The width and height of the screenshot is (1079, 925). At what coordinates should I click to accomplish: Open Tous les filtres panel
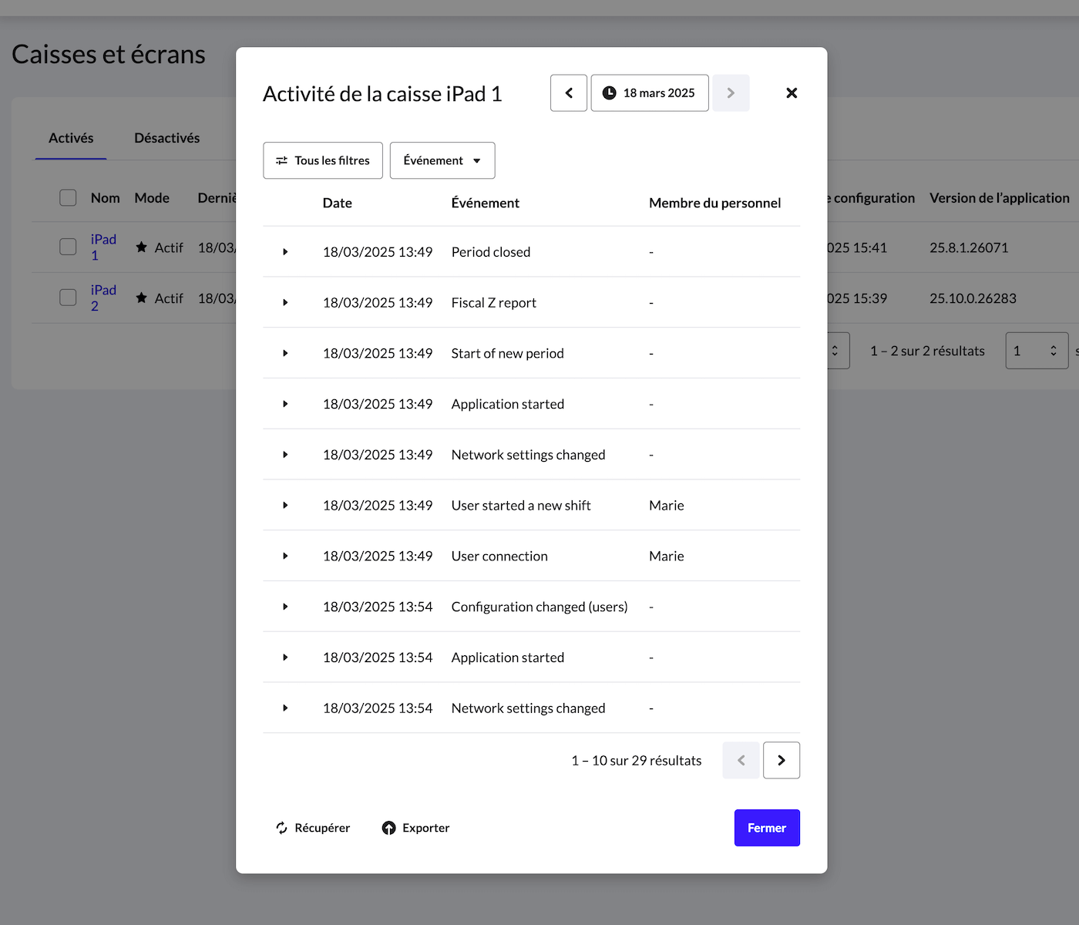point(323,160)
